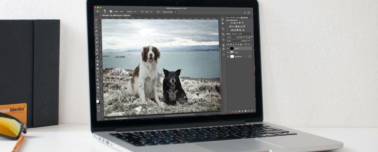Select the Crop tool
This screenshot has height=152, width=378.
coord(97,35)
